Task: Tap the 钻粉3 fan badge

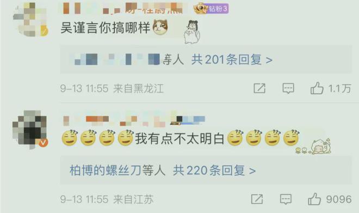Action: (x=218, y=9)
